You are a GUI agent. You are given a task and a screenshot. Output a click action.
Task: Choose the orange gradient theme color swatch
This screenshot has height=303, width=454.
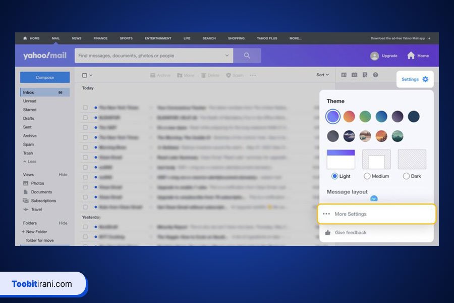(x=349, y=117)
